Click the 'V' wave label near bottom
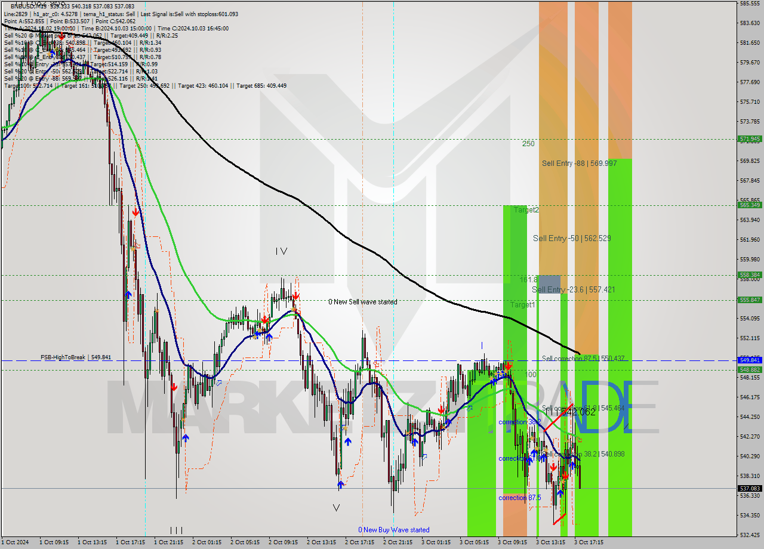This screenshot has width=764, height=549. click(x=336, y=508)
